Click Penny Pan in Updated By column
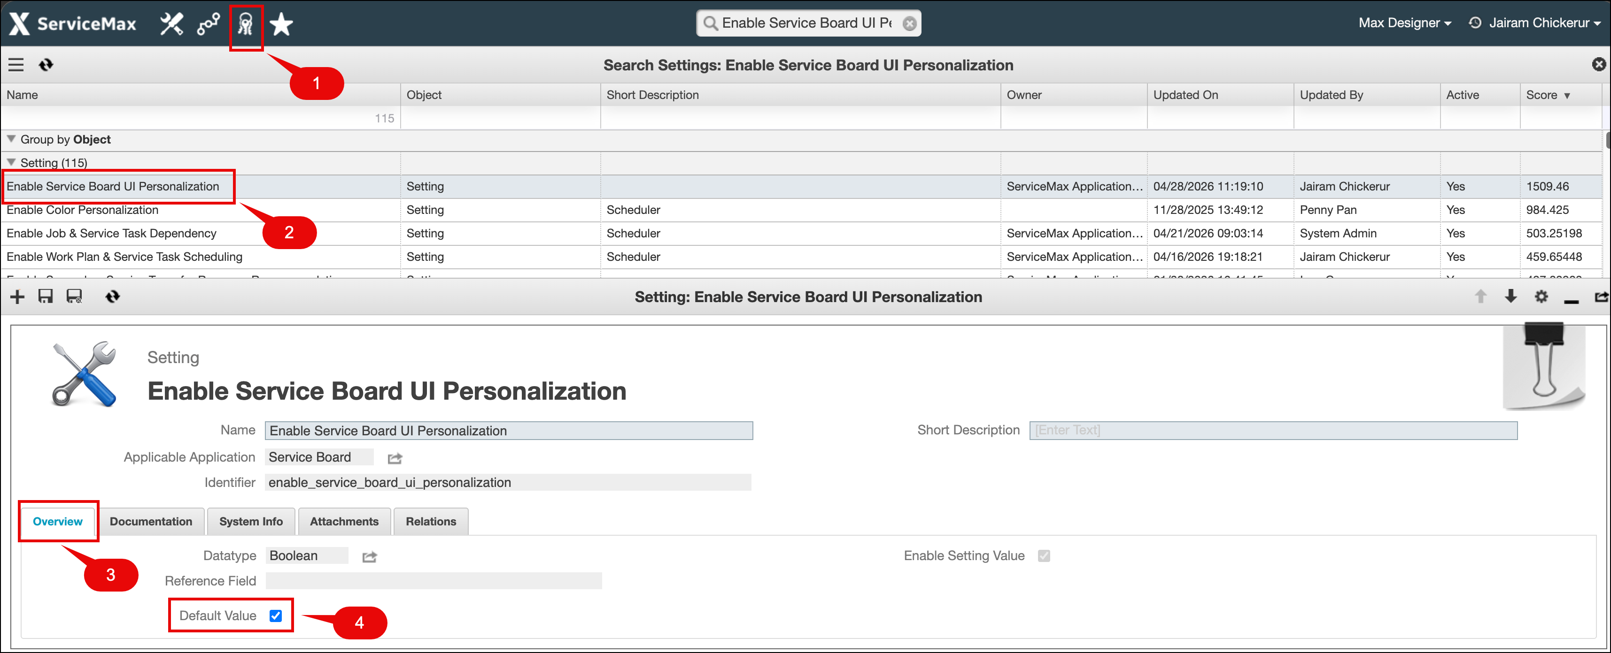Viewport: 1611px width, 653px height. pos(1328,210)
